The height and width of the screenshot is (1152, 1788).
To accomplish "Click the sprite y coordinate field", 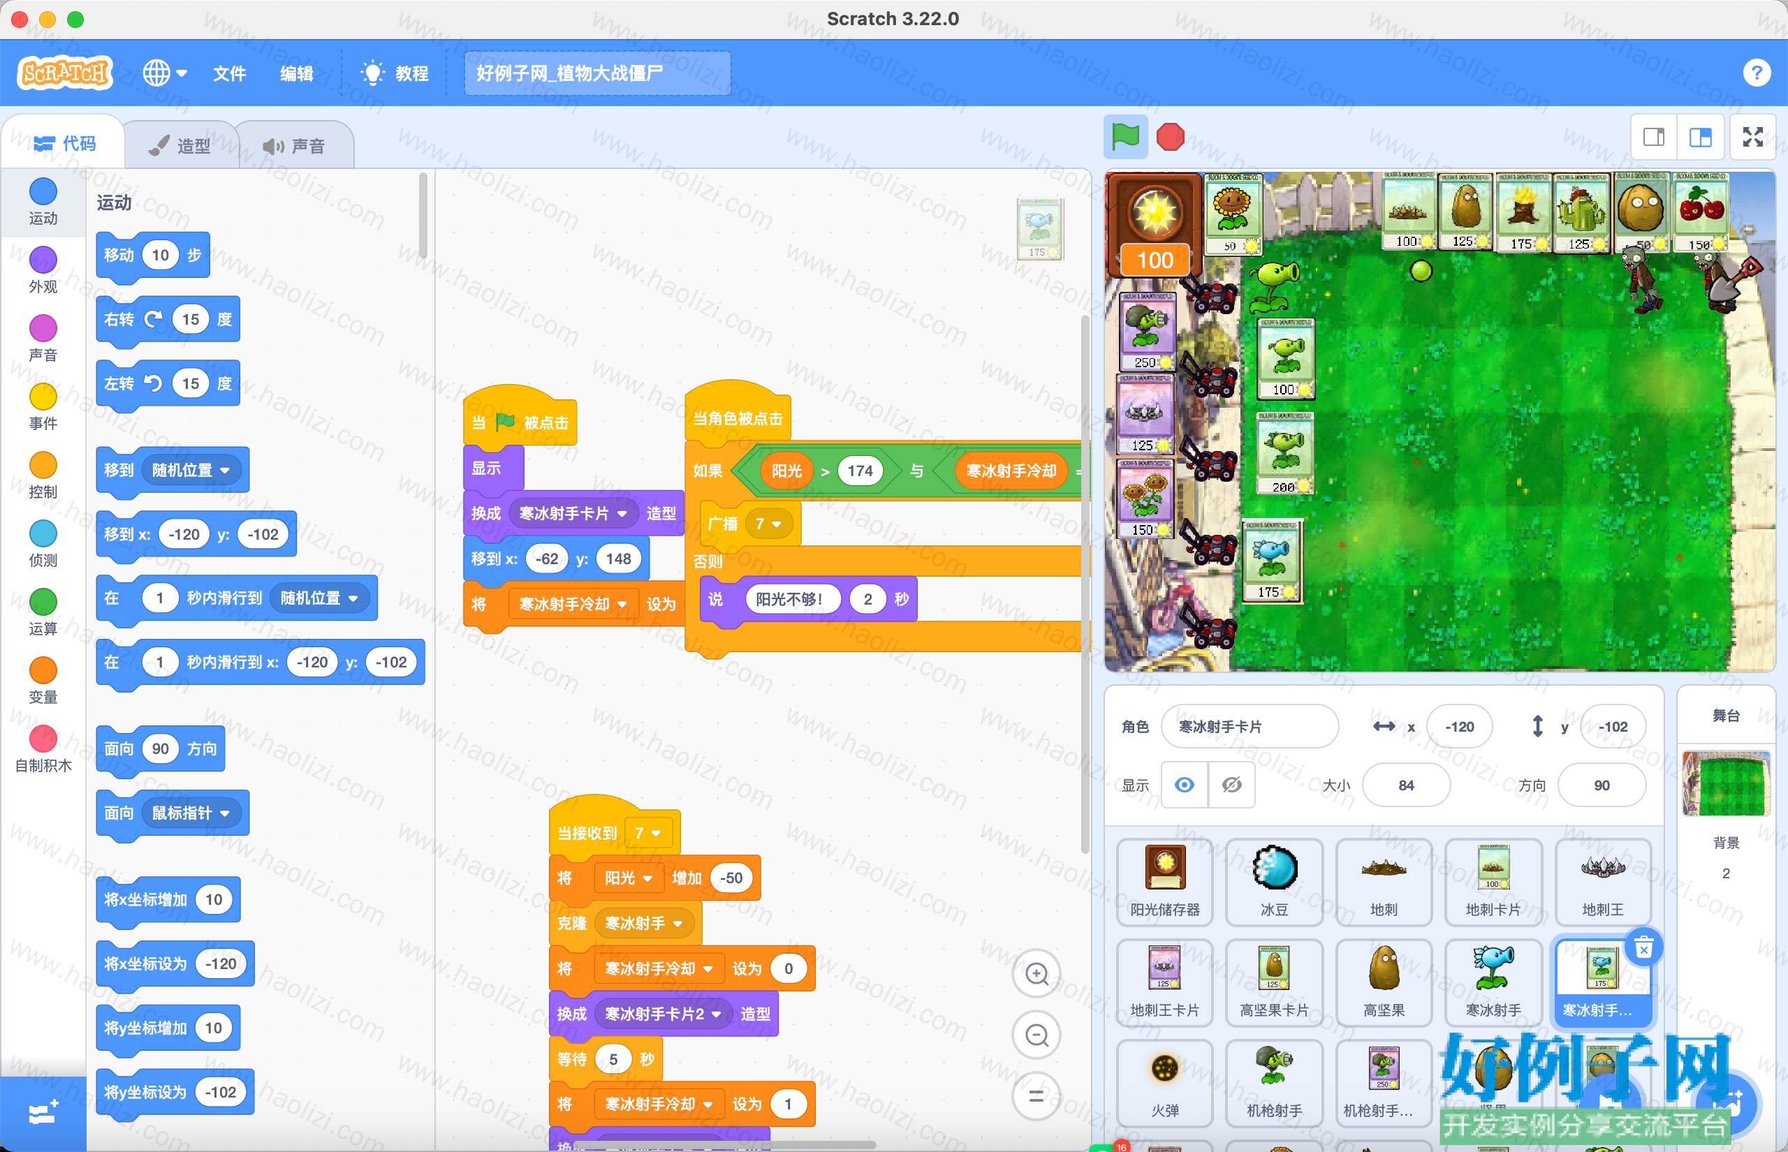I will click(x=1613, y=726).
